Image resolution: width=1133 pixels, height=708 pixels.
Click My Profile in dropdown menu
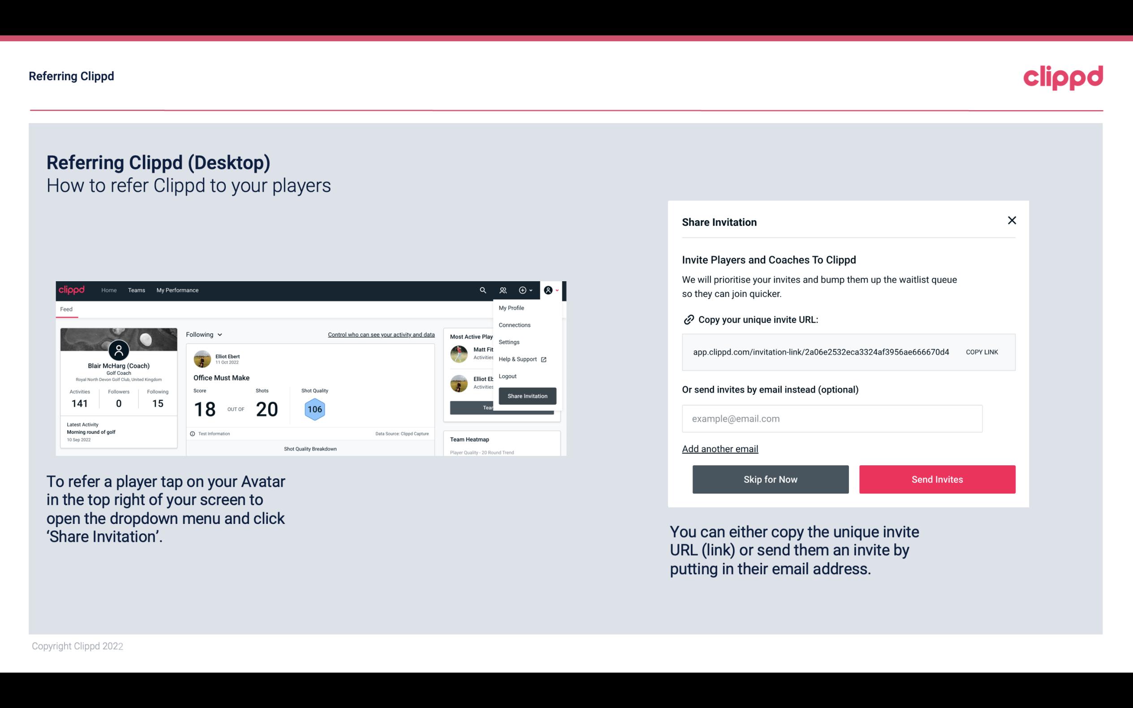(511, 308)
